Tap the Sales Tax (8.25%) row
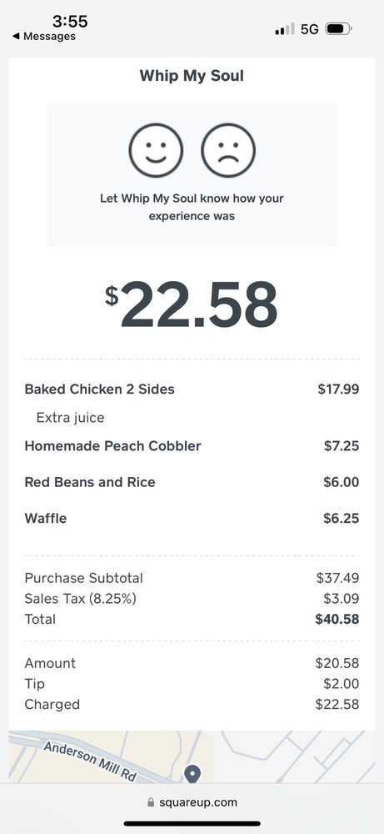The width and height of the screenshot is (384, 834). [x=192, y=598]
